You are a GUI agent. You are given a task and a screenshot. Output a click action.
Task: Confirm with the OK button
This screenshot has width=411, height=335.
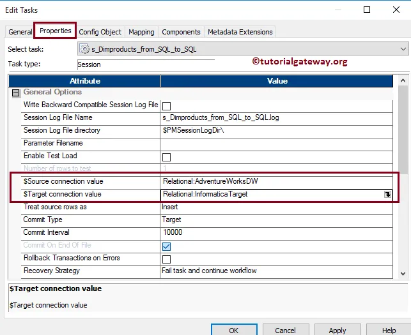(x=234, y=330)
